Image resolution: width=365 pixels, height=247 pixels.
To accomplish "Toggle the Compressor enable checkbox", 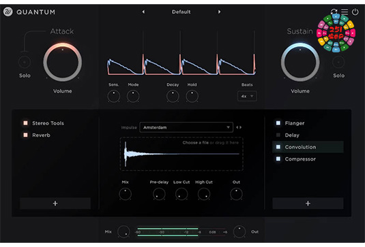I will (x=278, y=159).
